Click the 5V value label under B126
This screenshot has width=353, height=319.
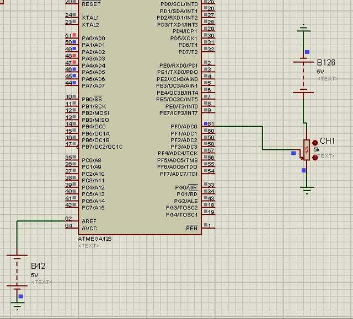point(320,72)
